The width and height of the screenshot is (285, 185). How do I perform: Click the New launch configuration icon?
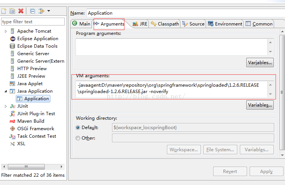(4, 11)
